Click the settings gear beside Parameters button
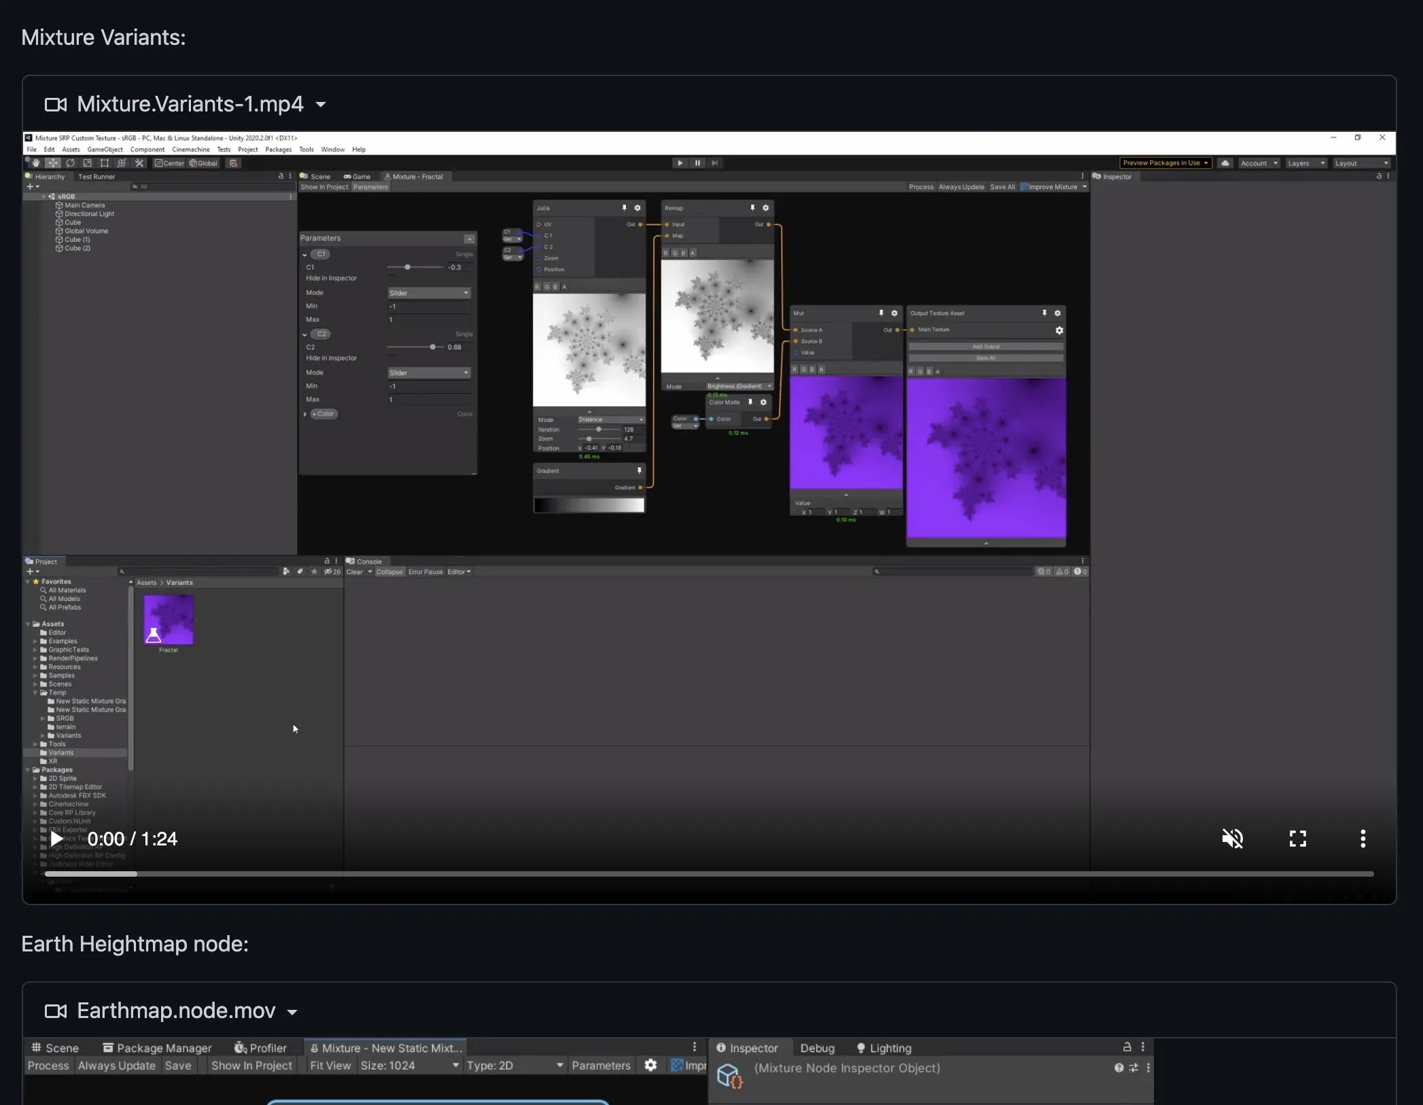The width and height of the screenshot is (1423, 1105). click(x=650, y=1066)
